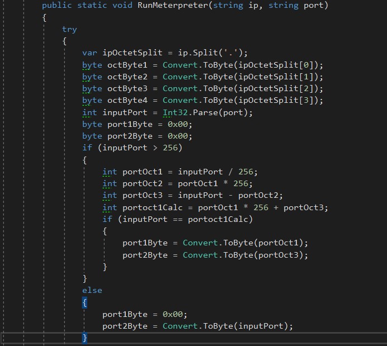Click ipOctetSplit[3] index expression
The height and width of the screenshot is (346, 387).
coord(276,101)
